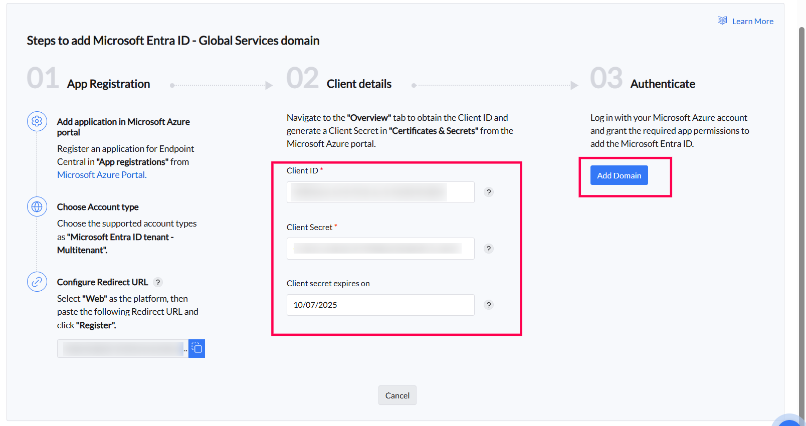Click the Authenticate step heading
The height and width of the screenshot is (426, 806).
point(662,84)
